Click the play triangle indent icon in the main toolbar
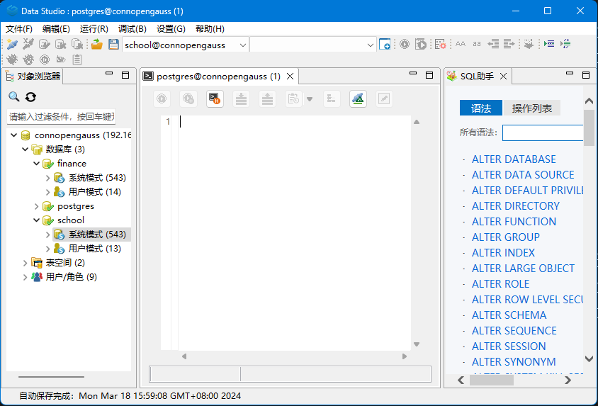This screenshot has width=598, height=406. [549, 44]
